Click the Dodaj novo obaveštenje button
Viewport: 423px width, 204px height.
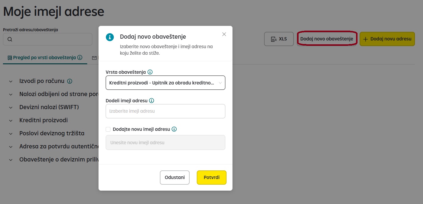click(x=327, y=39)
